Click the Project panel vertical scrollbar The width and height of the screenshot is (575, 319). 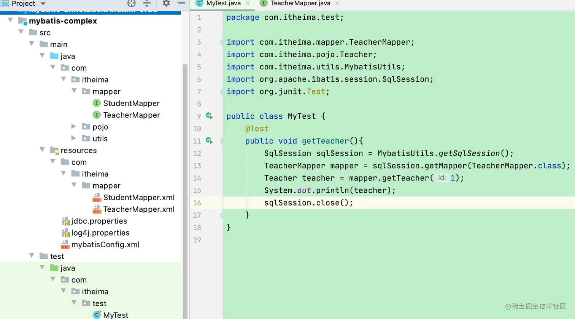(x=185, y=191)
